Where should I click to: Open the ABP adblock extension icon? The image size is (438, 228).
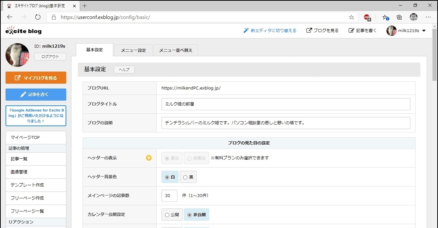(x=367, y=17)
